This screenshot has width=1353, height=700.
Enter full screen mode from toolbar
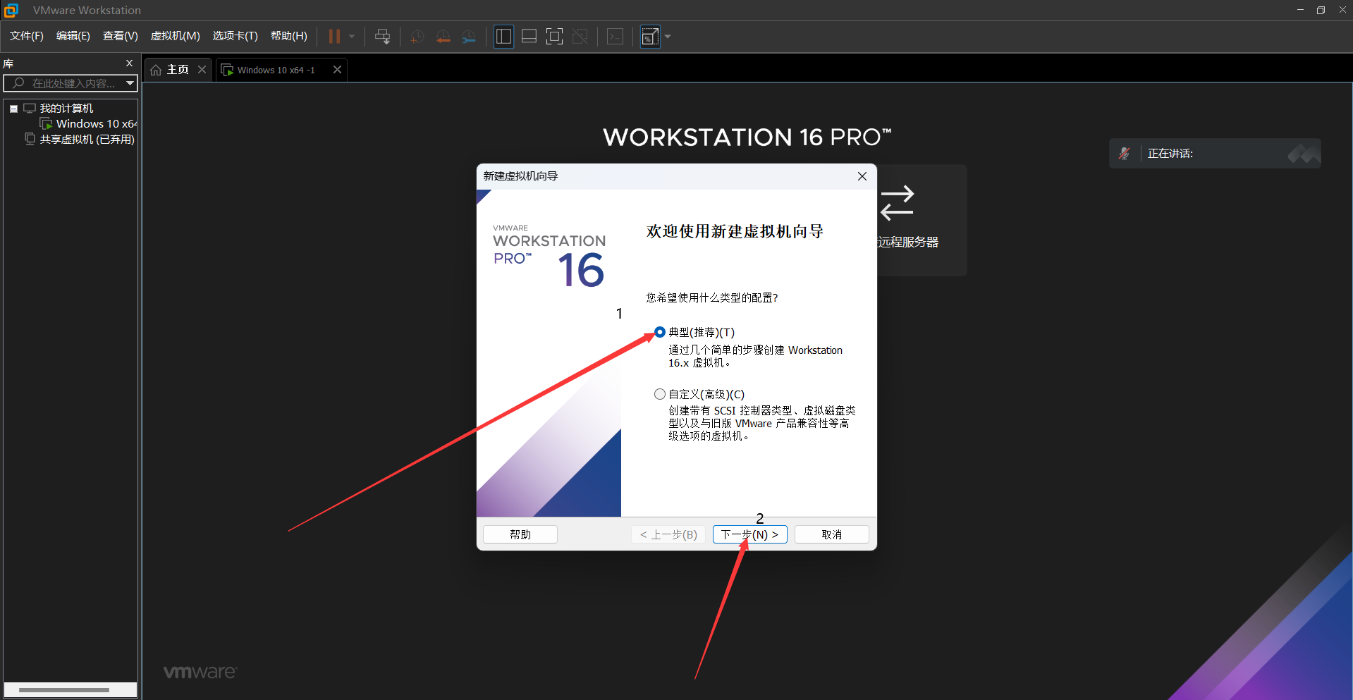click(555, 37)
